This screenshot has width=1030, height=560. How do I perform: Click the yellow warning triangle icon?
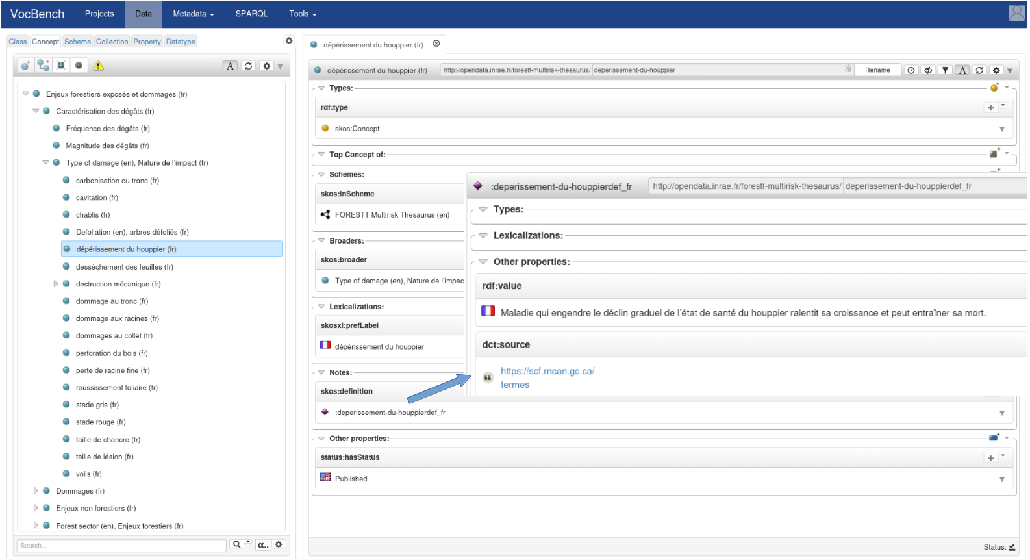pyautogui.click(x=99, y=66)
